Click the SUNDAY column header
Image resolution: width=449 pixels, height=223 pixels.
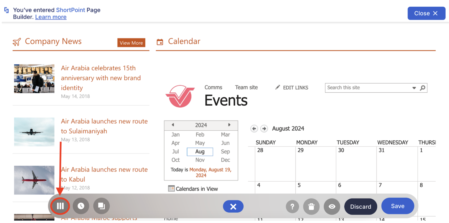(266, 143)
